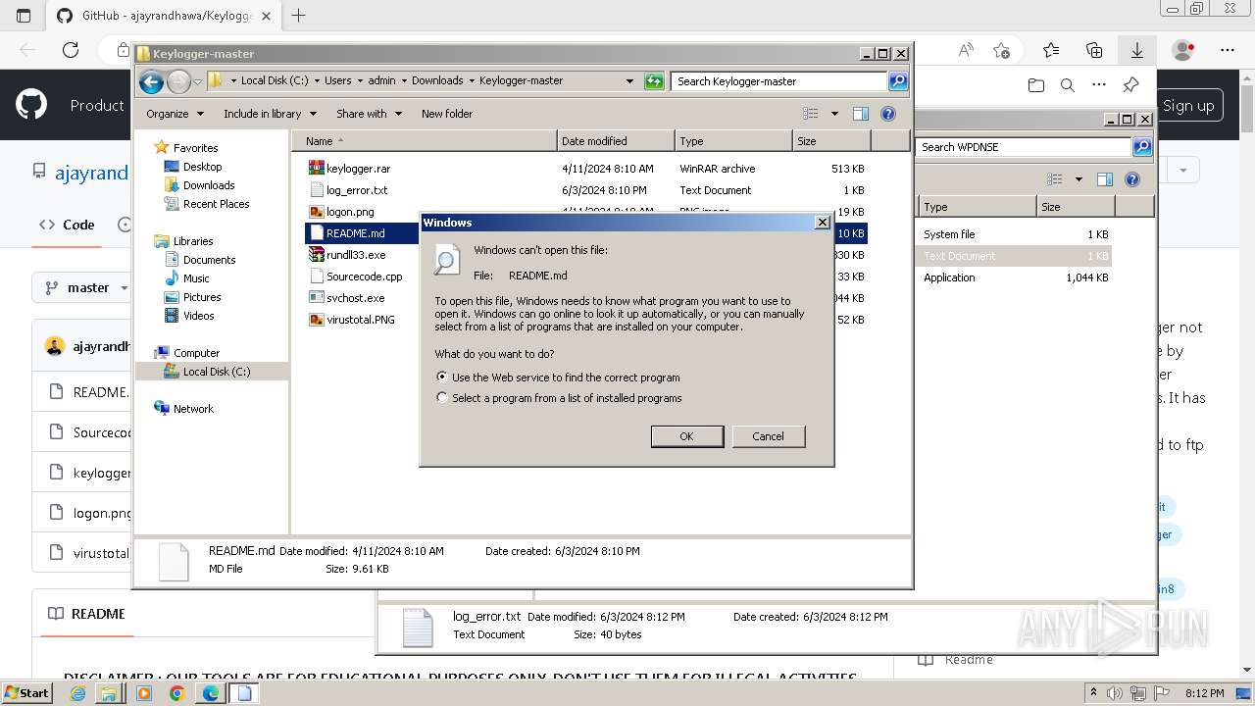This screenshot has width=1255, height=706.
Task: Click the Search Keylogger-master magnifier button
Action: [x=897, y=81]
